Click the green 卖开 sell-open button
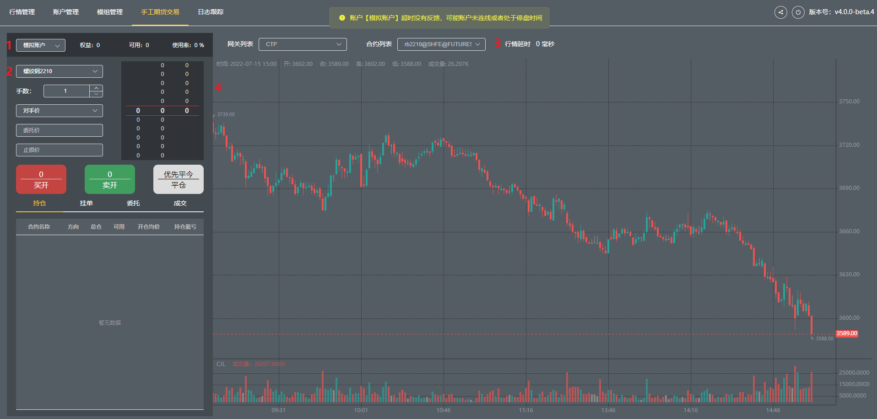This screenshot has height=419, width=877. 110,179
